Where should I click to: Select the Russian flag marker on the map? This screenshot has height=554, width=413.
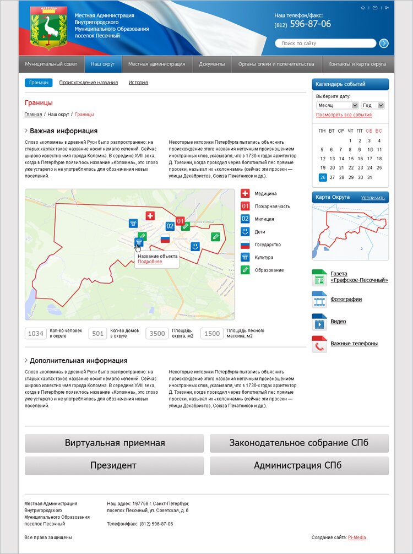tap(165, 238)
